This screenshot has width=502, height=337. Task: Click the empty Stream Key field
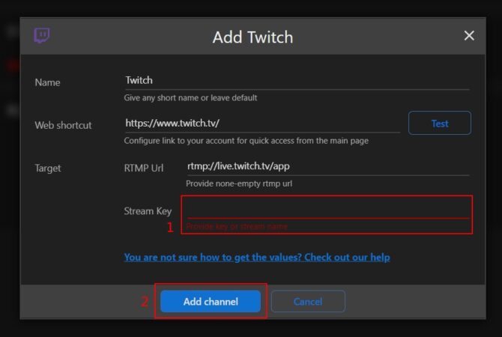click(x=328, y=210)
